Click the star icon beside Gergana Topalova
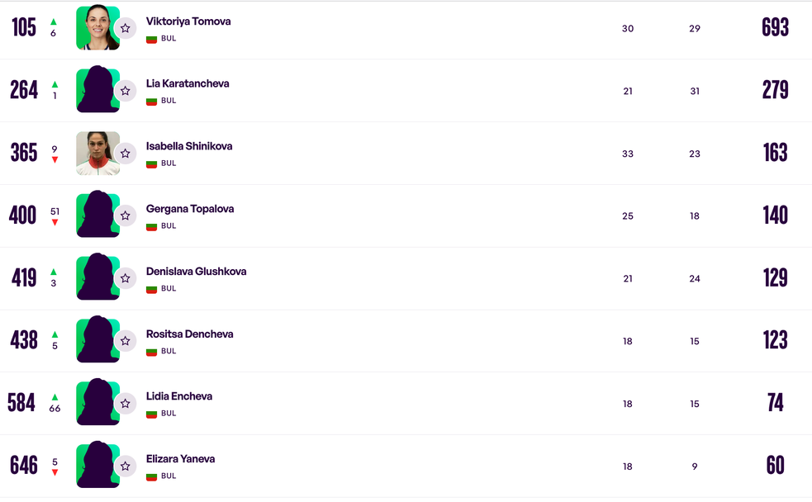Viewport: 812px width, 502px height. coord(126,215)
